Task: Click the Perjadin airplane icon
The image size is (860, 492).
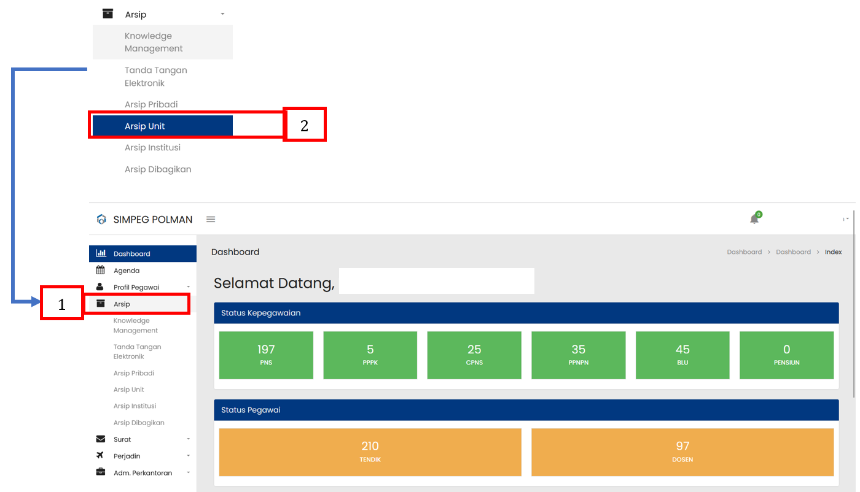Action: point(101,456)
